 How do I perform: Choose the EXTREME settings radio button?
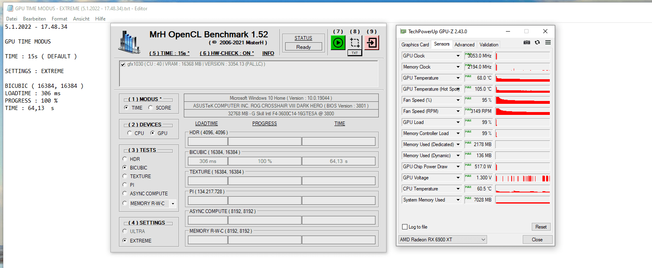tap(125, 241)
